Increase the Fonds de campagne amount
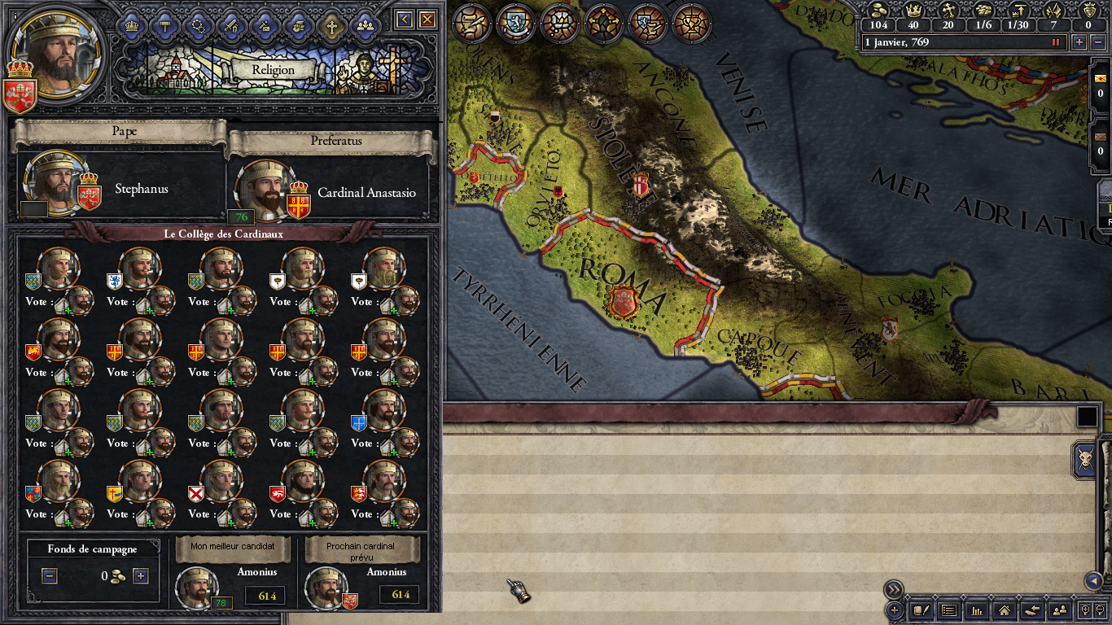Screen dimensions: 1112x625 point(141,576)
